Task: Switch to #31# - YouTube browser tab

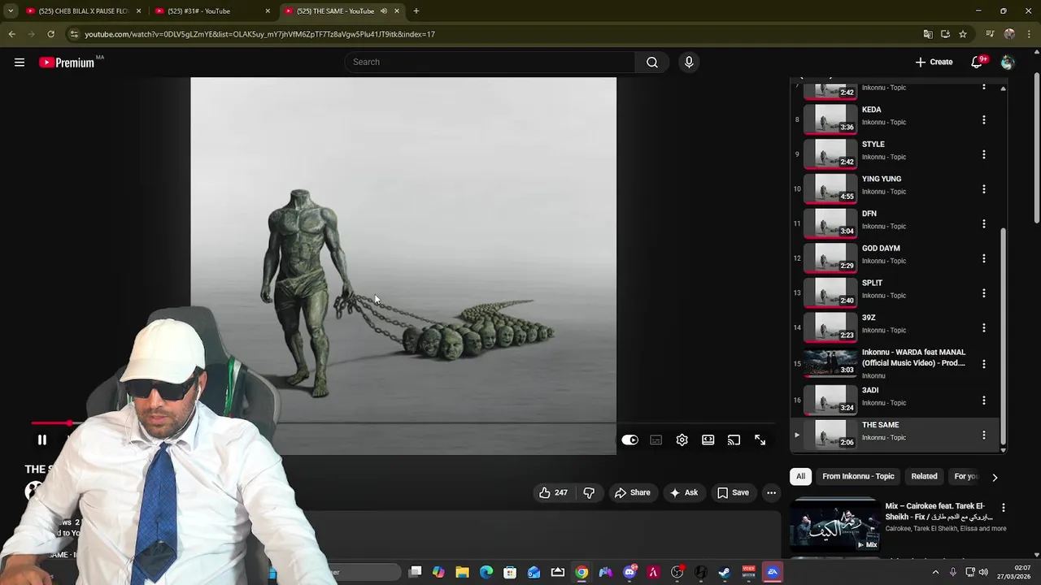Action: pos(213,11)
